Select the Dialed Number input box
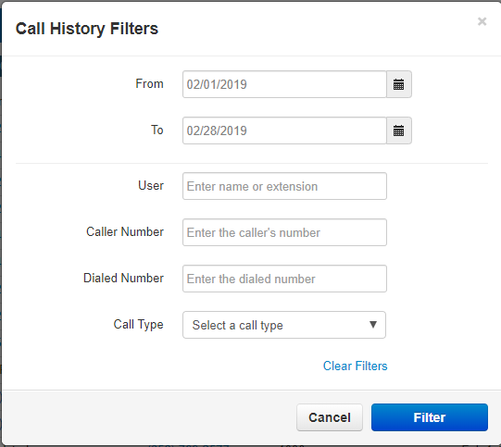The image size is (501, 447). [x=284, y=279]
